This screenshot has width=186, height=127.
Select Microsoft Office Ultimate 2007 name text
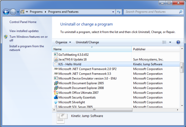pos(78,93)
